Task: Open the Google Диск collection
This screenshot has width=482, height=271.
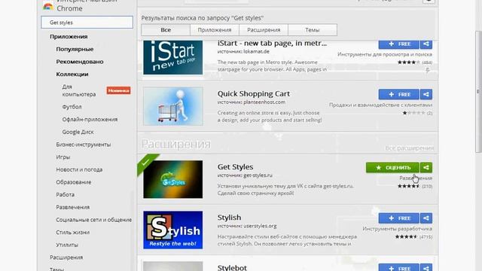Action: [78, 132]
